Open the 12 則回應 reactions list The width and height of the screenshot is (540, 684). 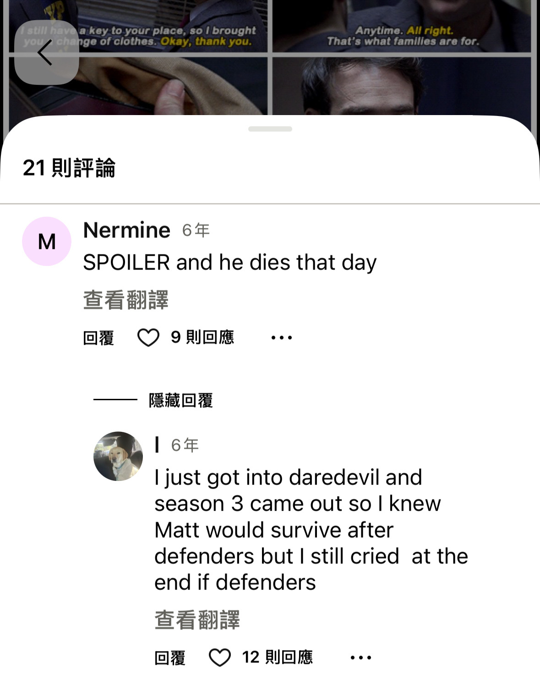pos(277,657)
